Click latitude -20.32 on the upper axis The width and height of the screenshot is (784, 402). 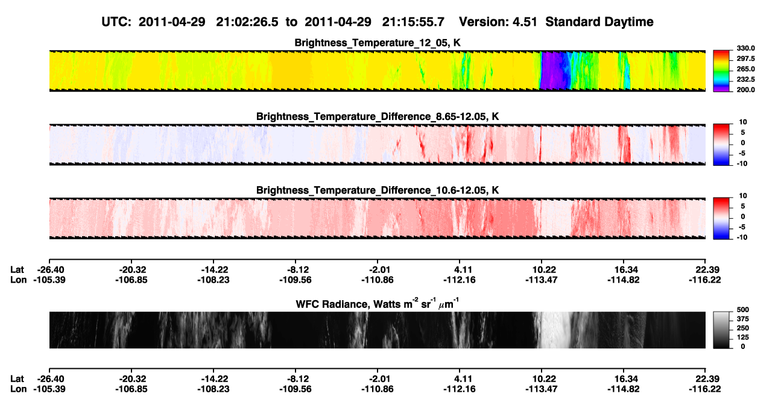point(131,270)
